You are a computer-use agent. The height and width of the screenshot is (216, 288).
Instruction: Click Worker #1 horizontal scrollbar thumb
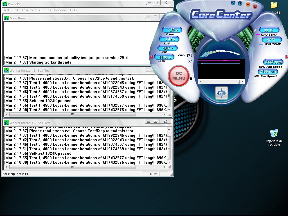(73, 114)
